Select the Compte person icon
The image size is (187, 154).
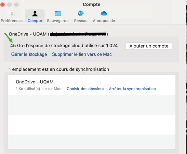(35, 14)
